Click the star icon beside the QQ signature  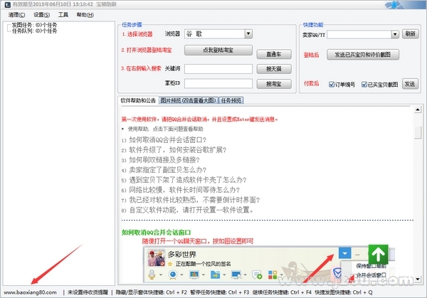(170, 264)
